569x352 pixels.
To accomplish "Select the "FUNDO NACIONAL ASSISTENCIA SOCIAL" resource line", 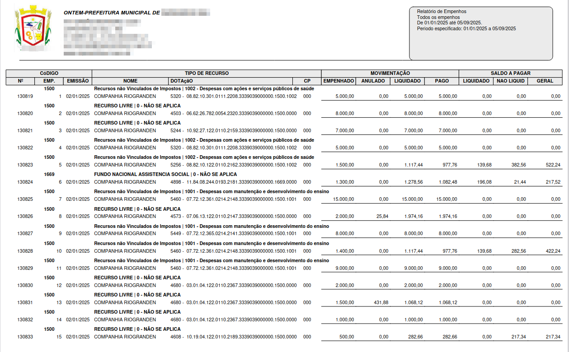I will [165, 174].
